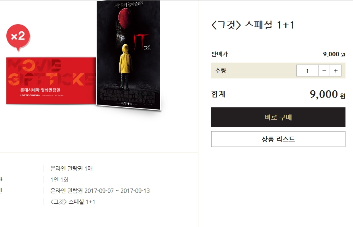353x227 pixels.
Task: Click the 합계 total 9,000 원 amount
Action: click(328, 94)
